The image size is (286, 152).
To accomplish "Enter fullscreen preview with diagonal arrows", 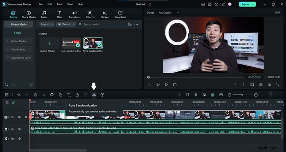I will click(x=277, y=85).
